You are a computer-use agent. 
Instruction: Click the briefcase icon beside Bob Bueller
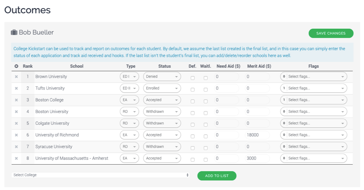(x=14, y=32)
